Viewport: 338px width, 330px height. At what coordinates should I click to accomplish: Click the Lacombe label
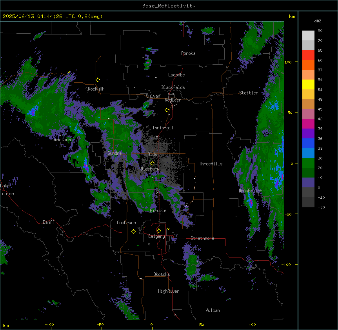click(x=176, y=75)
